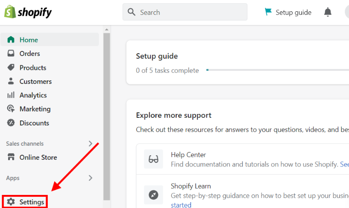This screenshot has height=208, width=349.
Task: Expand Sales channels chevron
Action: click(90, 143)
